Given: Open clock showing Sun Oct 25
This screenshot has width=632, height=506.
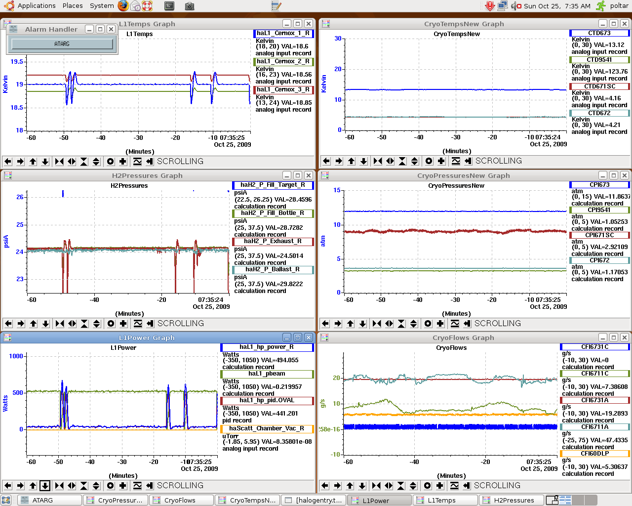Looking at the screenshot, I should pos(557,6).
